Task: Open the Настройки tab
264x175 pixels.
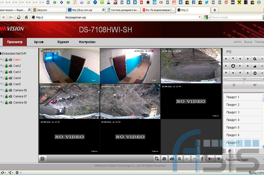Action: (x=87, y=42)
